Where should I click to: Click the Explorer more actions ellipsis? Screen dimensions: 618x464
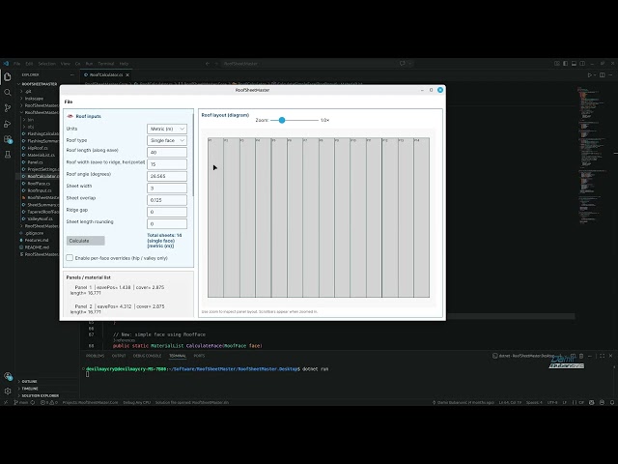coord(72,75)
